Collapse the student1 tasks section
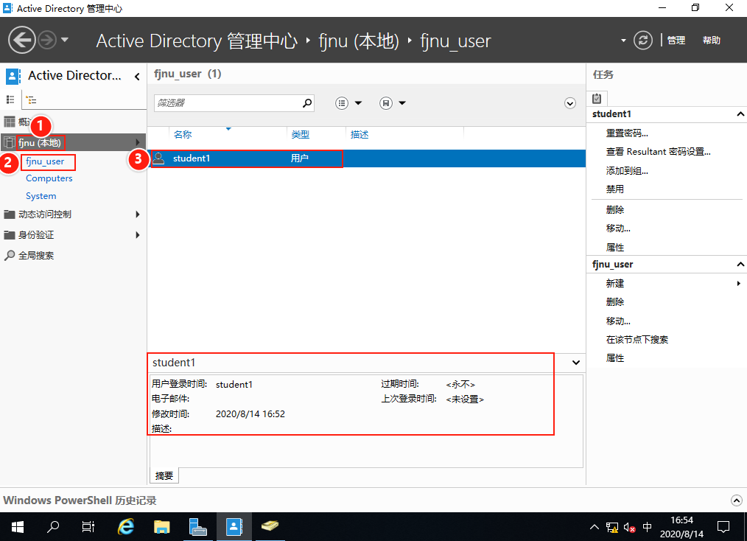The height and width of the screenshot is (541, 747). click(x=740, y=114)
